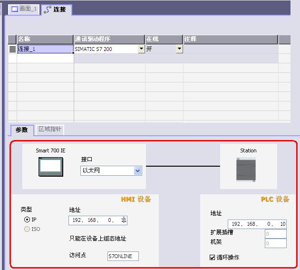The height and width of the screenshot is (270, 300).
Task: Expand the SIMATIC S7 200 driver dropdown
Action: (x=141, y=49)
